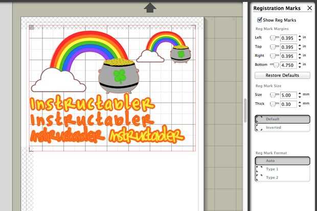Click the bottom-left corner registration mark

[31, 149]
